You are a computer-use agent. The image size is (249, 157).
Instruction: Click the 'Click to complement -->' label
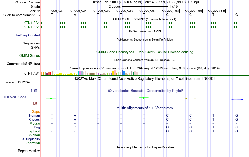click(21, 15)
